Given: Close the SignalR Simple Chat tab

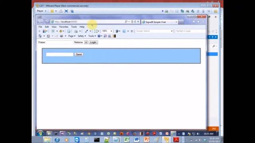Looking at the screenshot, I should tap(176, 22).
